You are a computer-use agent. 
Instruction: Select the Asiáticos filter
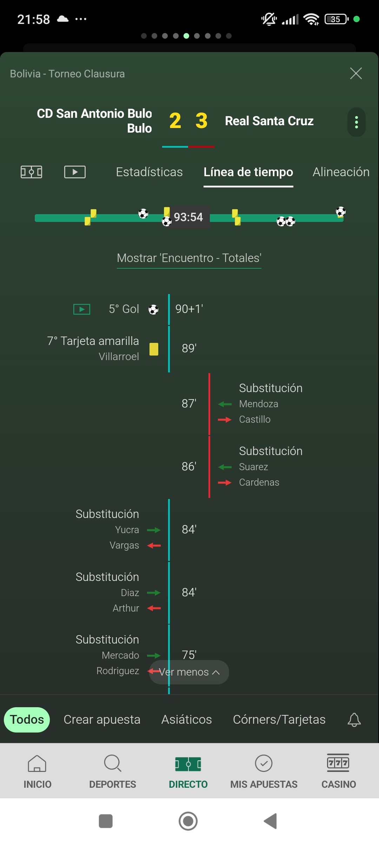point(187,720)
